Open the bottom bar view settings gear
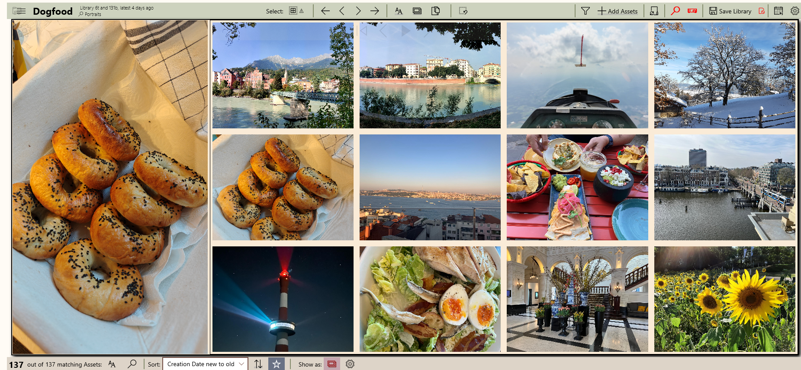 (x=350, y=364)
